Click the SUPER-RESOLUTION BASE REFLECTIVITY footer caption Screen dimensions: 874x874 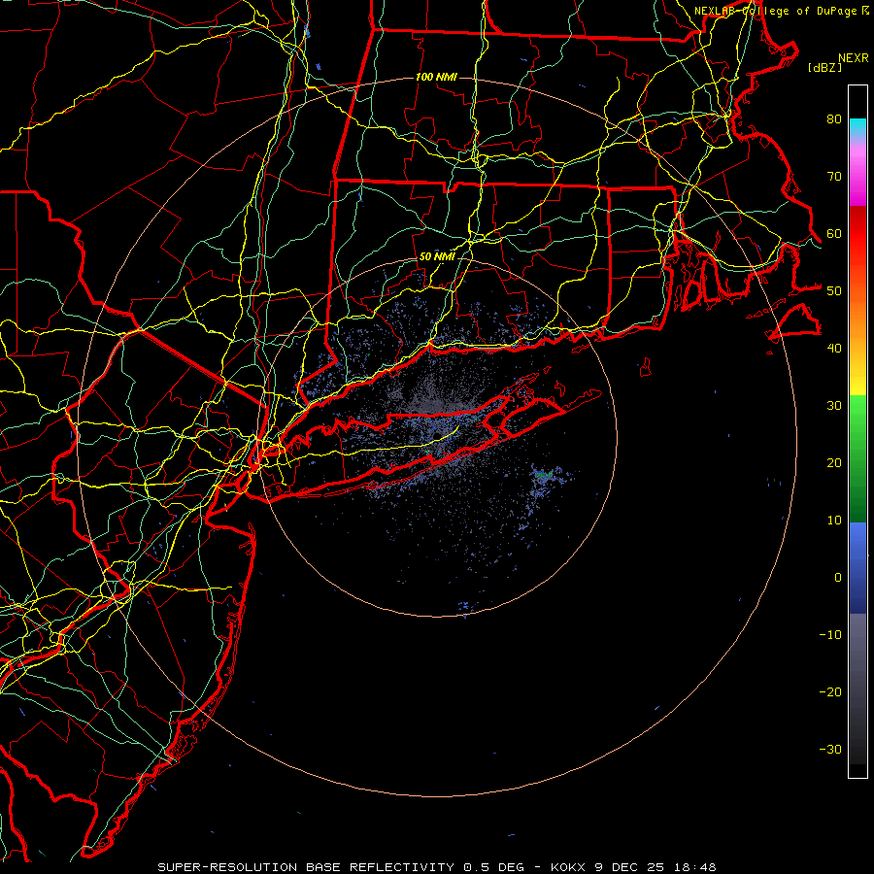pyautogui.click(x=437, y=867)
